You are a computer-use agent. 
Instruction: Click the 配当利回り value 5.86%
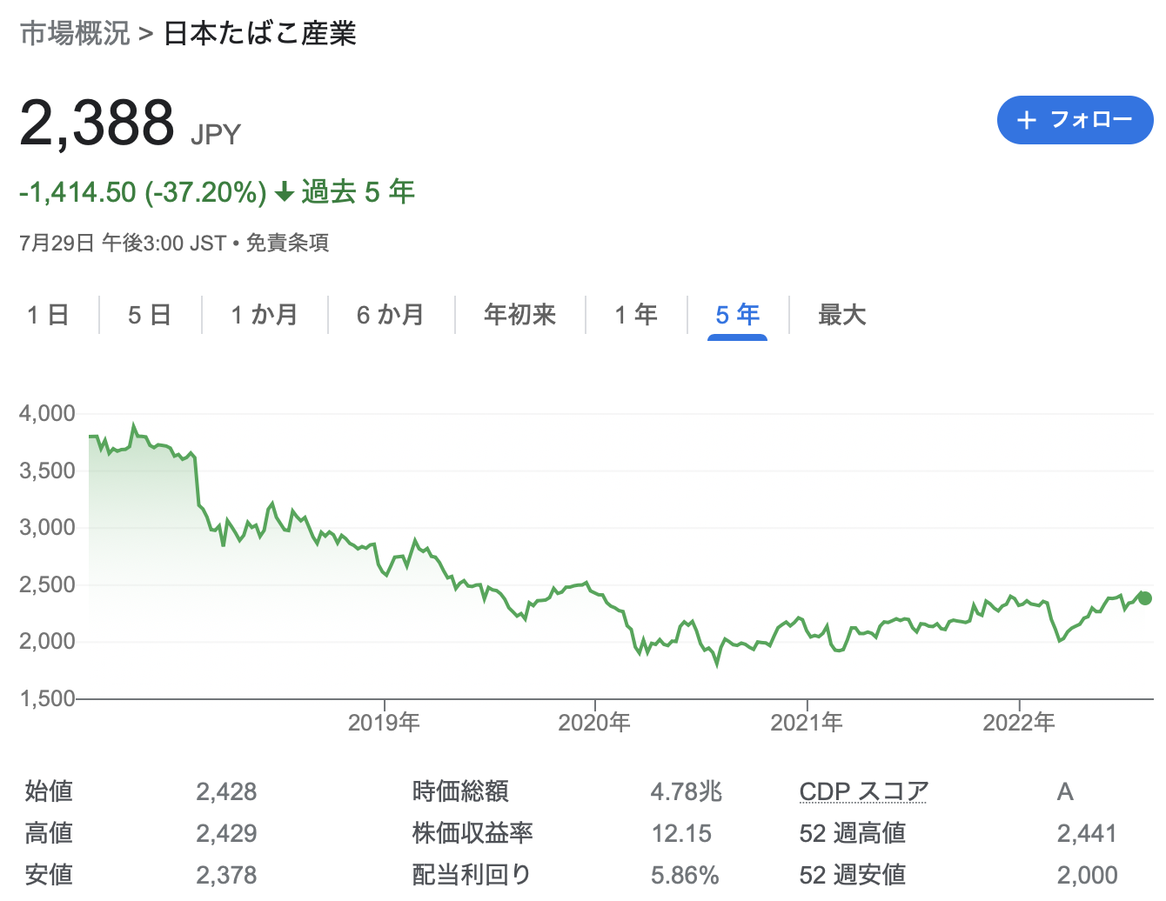[x=685, y=875]
